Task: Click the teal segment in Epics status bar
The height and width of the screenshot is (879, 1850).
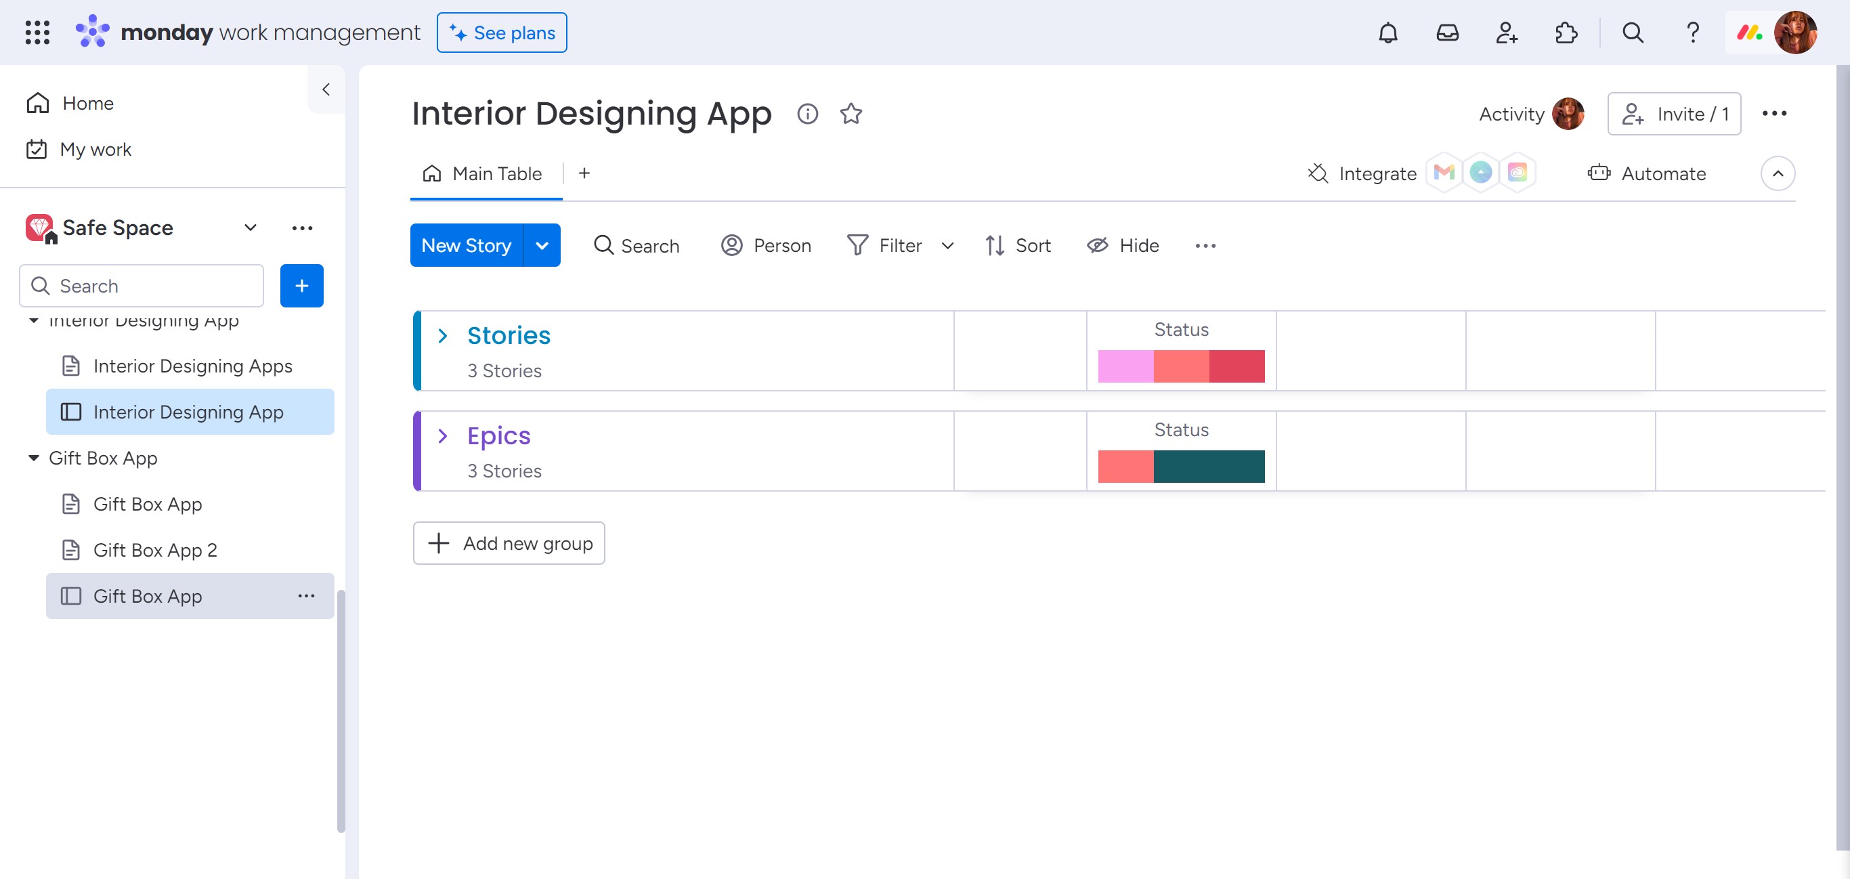Action: coord(1209,467)
